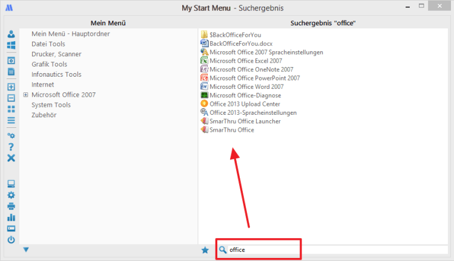Click the Windows logo sidebar icon
Screen dimensions: 454x261
click(11, 45)
